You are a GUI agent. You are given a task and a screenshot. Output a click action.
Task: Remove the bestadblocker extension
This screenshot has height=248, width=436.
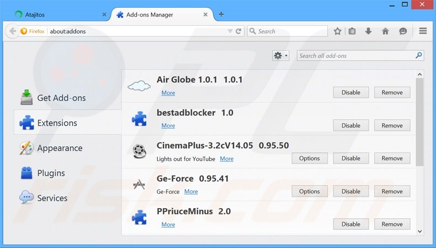click(392, 125)
